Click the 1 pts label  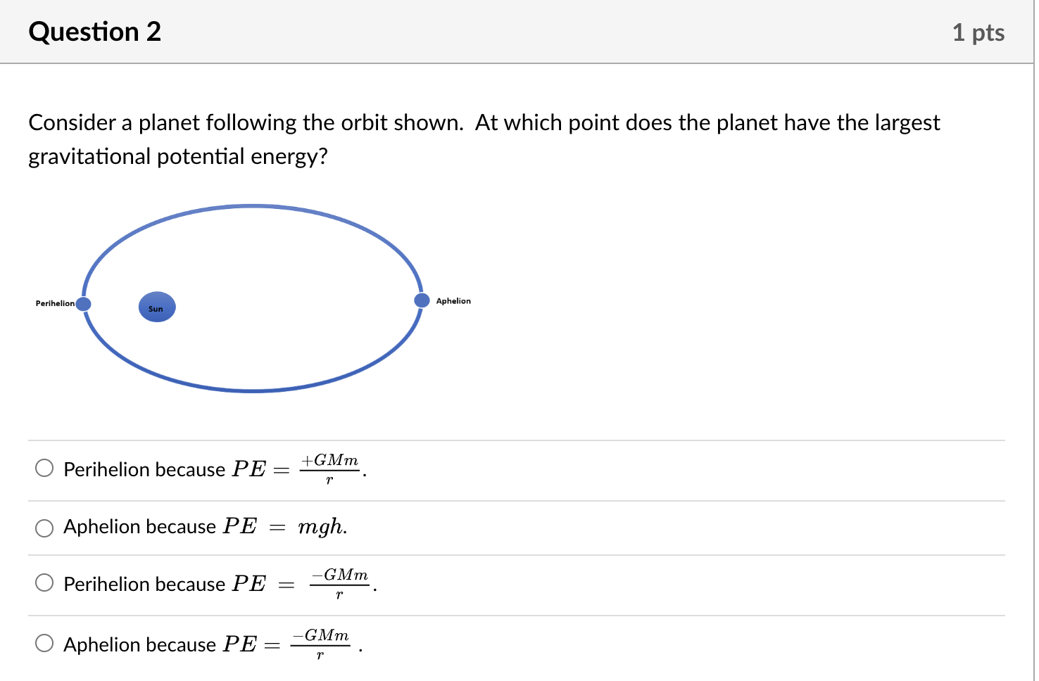(x=979, y=32)
